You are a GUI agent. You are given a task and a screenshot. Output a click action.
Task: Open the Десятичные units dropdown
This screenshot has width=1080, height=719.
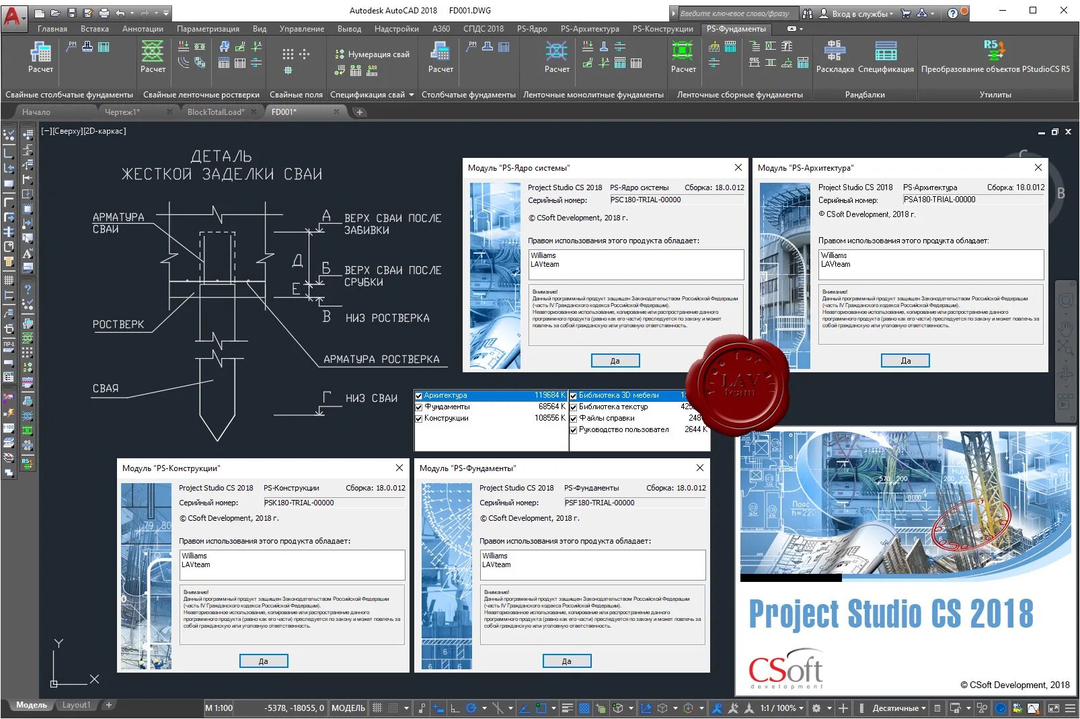(899, 708)
